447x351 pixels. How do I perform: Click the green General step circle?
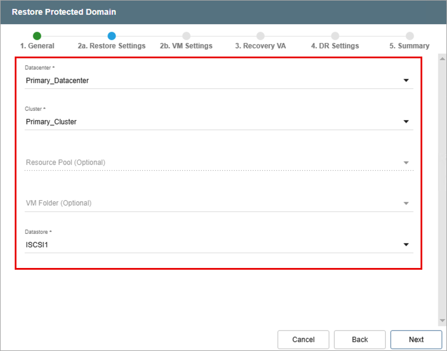click(x=37, y=36)
